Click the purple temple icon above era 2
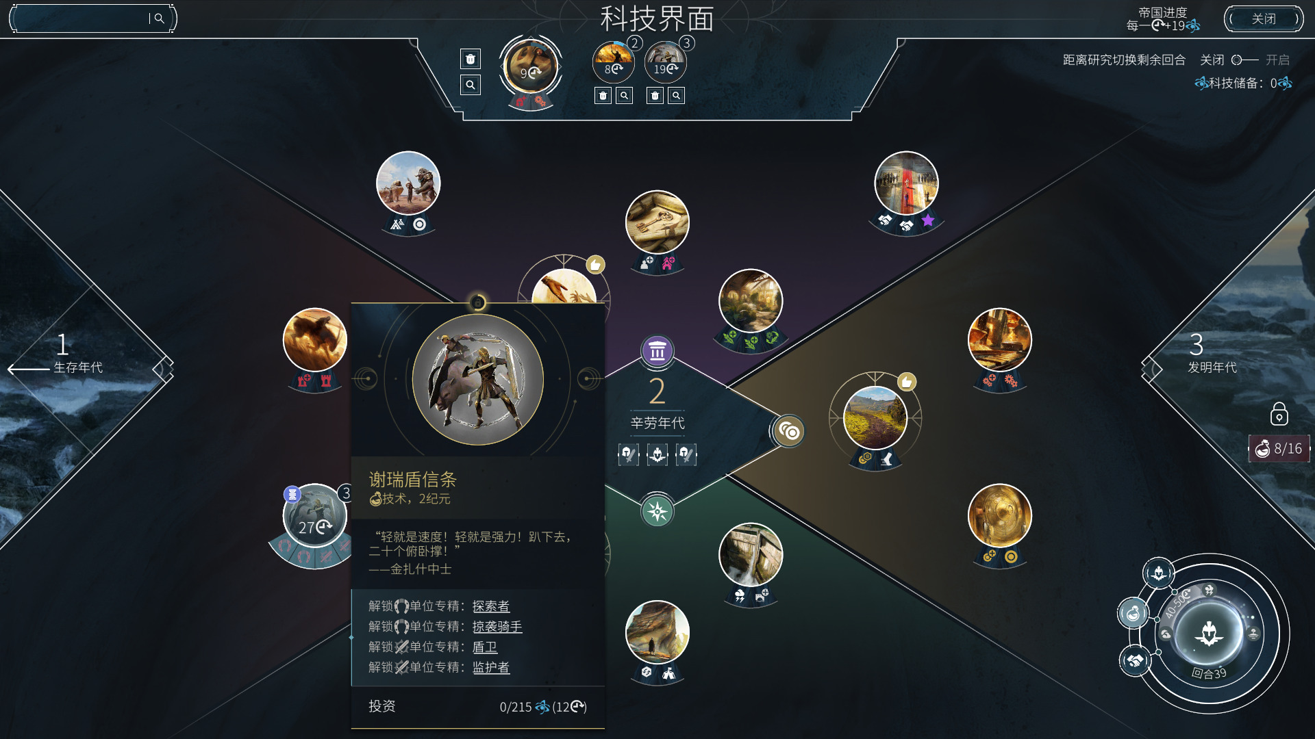This screenshot has width=1315, height=739. click(x=657, y=351)
